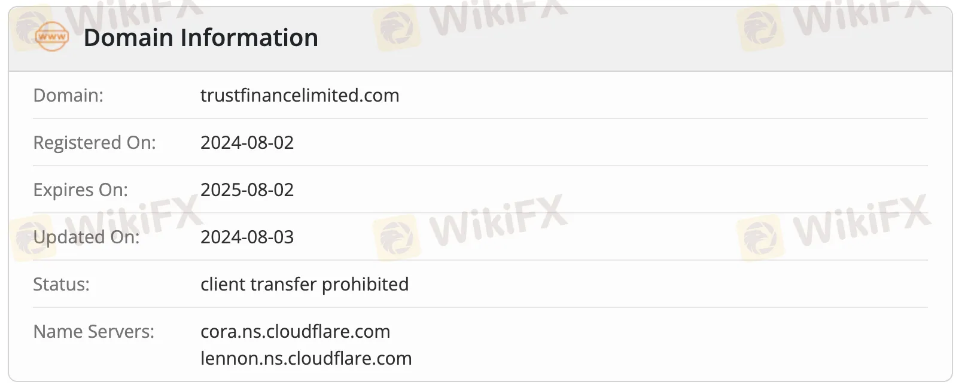Click the Registered On label
962x391 pixels.
click(x=95, y=143)
